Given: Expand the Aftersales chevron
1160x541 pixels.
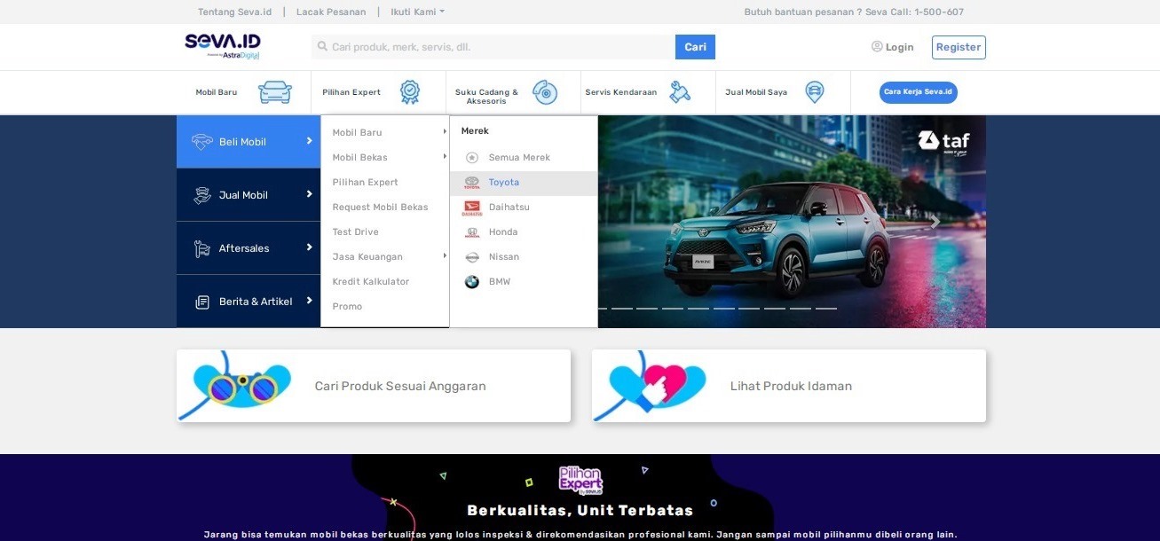Looking at the screenshot, I should [x=310, y=247].
